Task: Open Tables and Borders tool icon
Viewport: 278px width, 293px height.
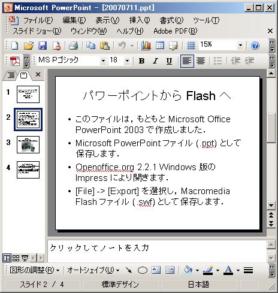Action: (173, 46)
